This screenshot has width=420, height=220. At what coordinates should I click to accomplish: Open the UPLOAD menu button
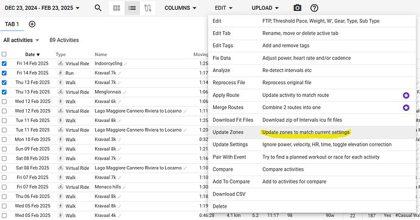(x=265, y=8)
